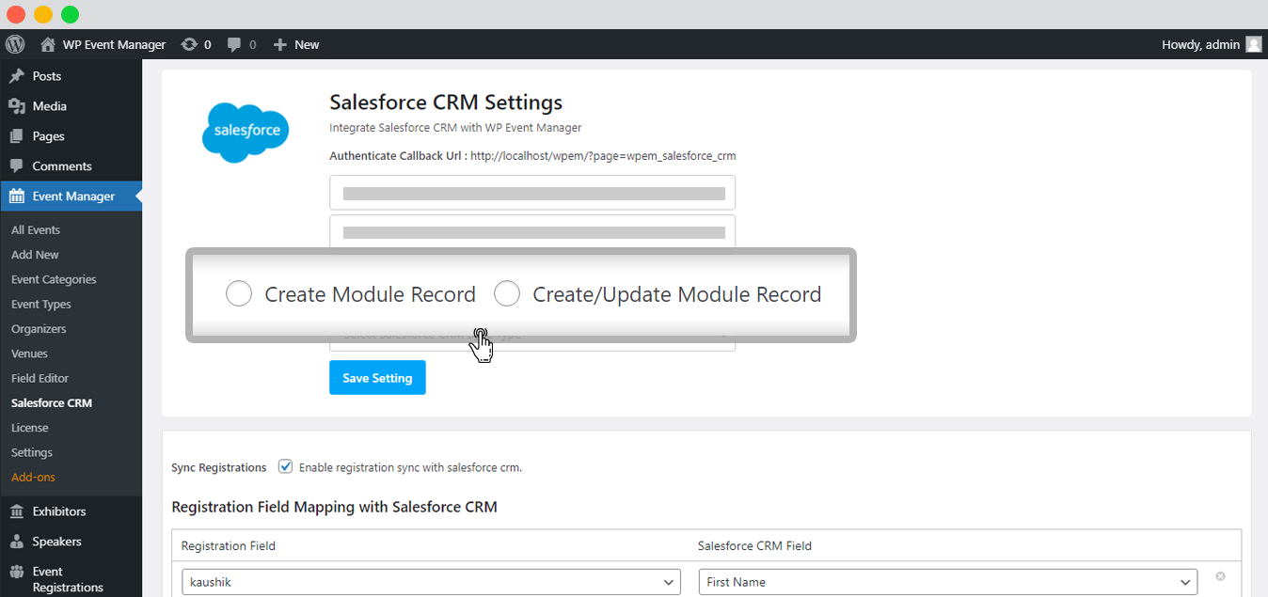
Task: Open the WordPress logo menu
Action: coord(14,44)
